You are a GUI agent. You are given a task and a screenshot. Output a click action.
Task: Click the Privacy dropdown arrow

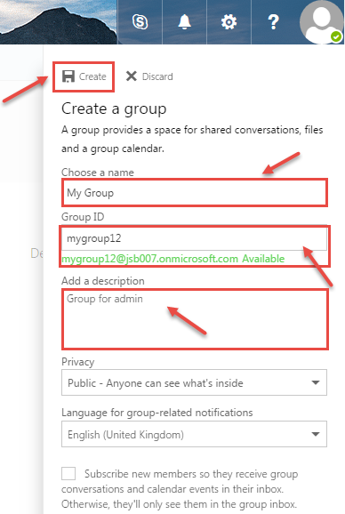coord(316,382)
